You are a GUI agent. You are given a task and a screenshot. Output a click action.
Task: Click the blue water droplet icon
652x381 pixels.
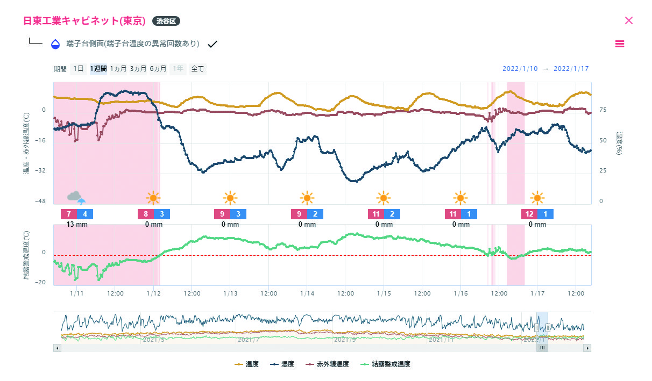pos(55,44)
